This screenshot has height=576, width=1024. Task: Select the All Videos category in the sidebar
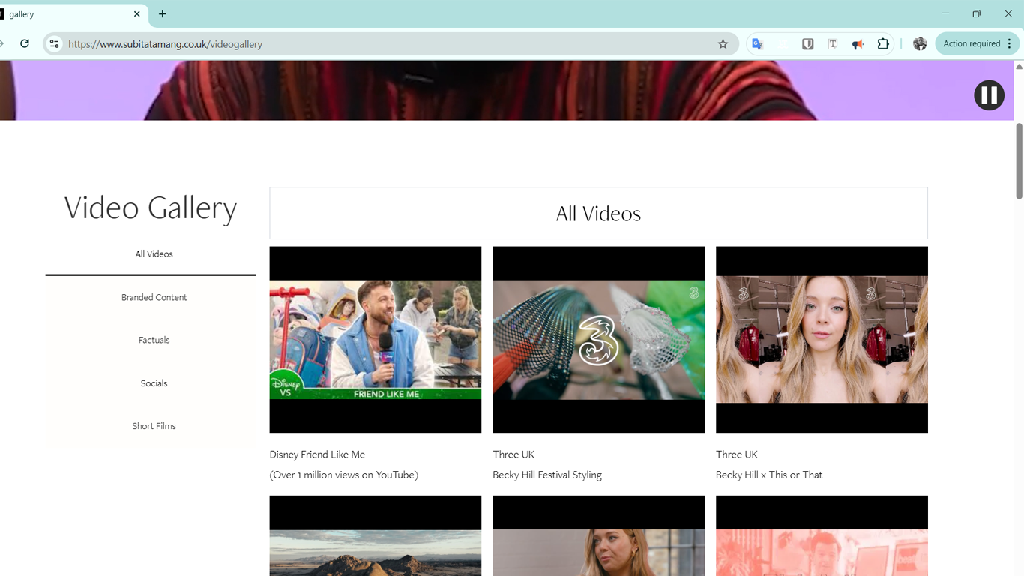coord(154,254)
